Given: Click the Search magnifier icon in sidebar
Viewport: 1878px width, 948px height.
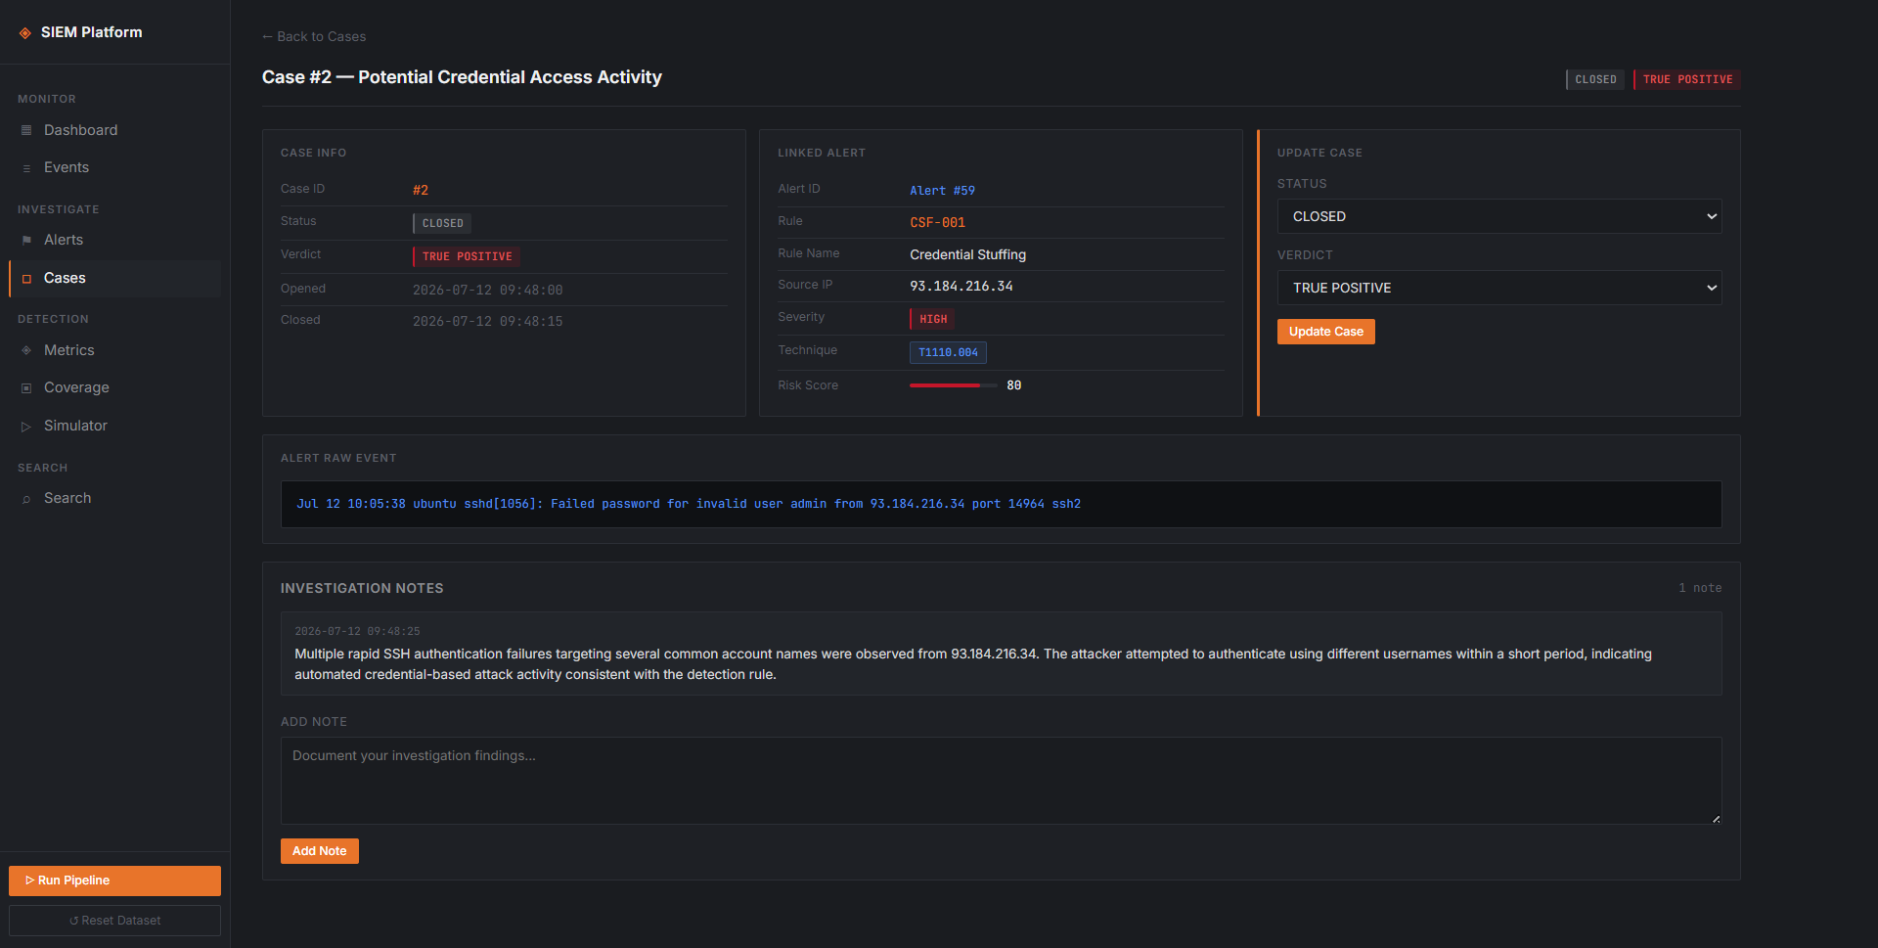Looking at the screenshot, I should point(26,499).
